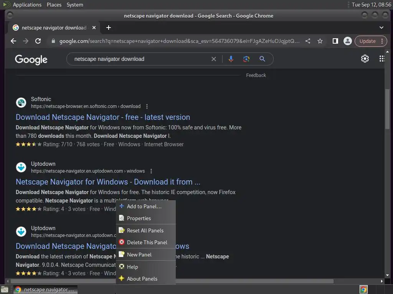Click the first Uptodown favicon

pyautogui.click(x=21, y=167)
